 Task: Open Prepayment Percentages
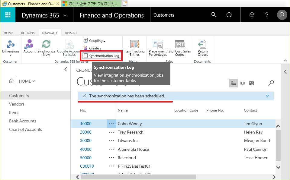pyautogui.click(x=158, y=48)
